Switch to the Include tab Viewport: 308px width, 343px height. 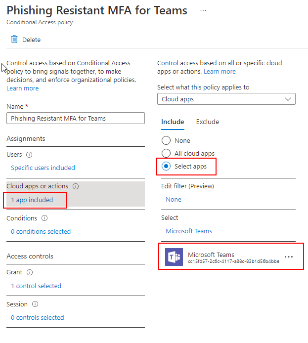(x=173, y=122)
